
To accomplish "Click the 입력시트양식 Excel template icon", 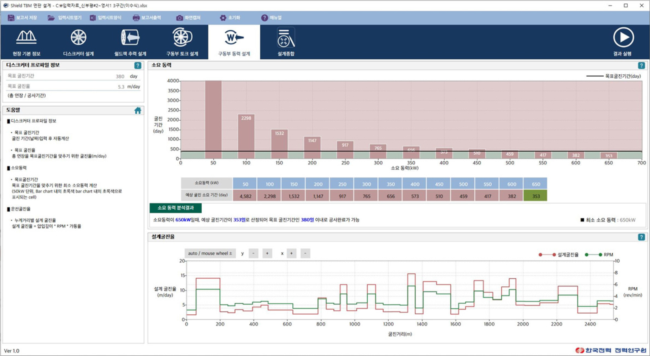I will pyautogui.click(x=93, y=18).
